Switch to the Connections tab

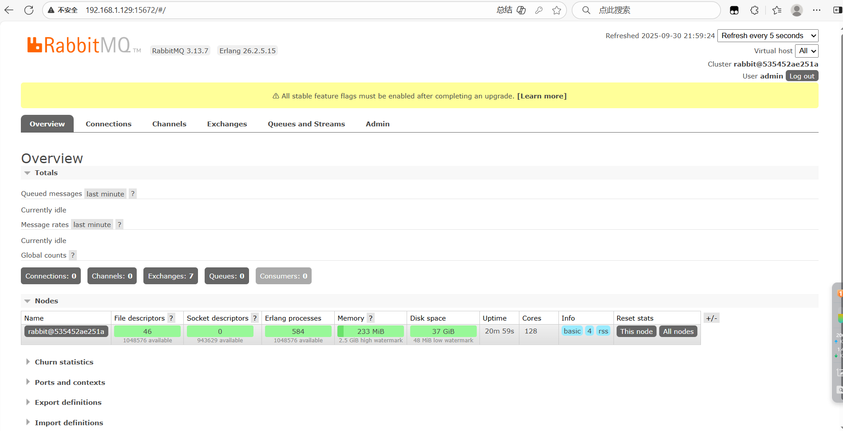click(x=108, y=124)
